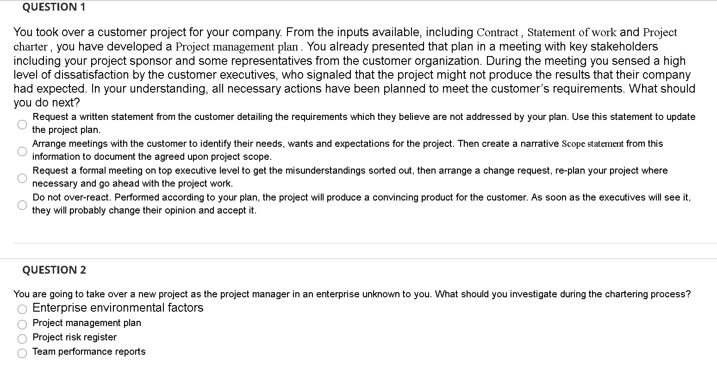Click the word "Contract" in the question text

497,32
